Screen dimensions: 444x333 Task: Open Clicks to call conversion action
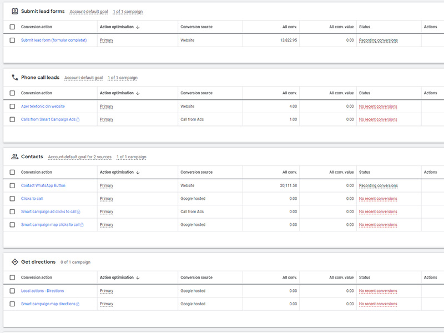pos(32,199)
